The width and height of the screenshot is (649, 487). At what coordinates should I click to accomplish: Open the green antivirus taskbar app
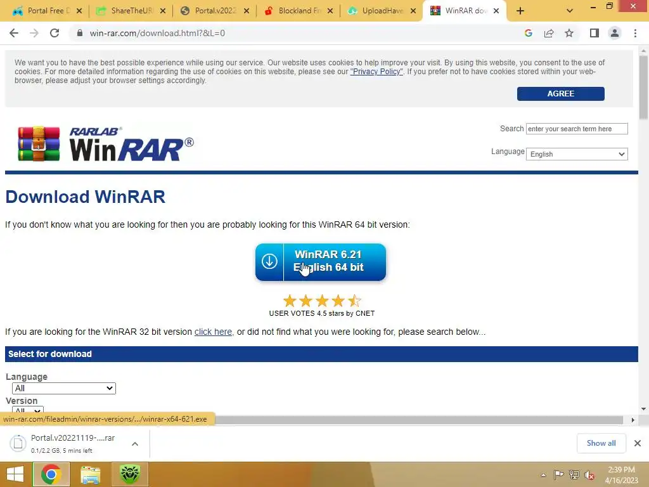click(129, 474)
